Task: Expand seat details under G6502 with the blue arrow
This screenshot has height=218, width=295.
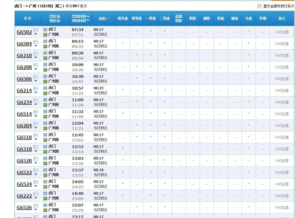Action: [35, 35]
